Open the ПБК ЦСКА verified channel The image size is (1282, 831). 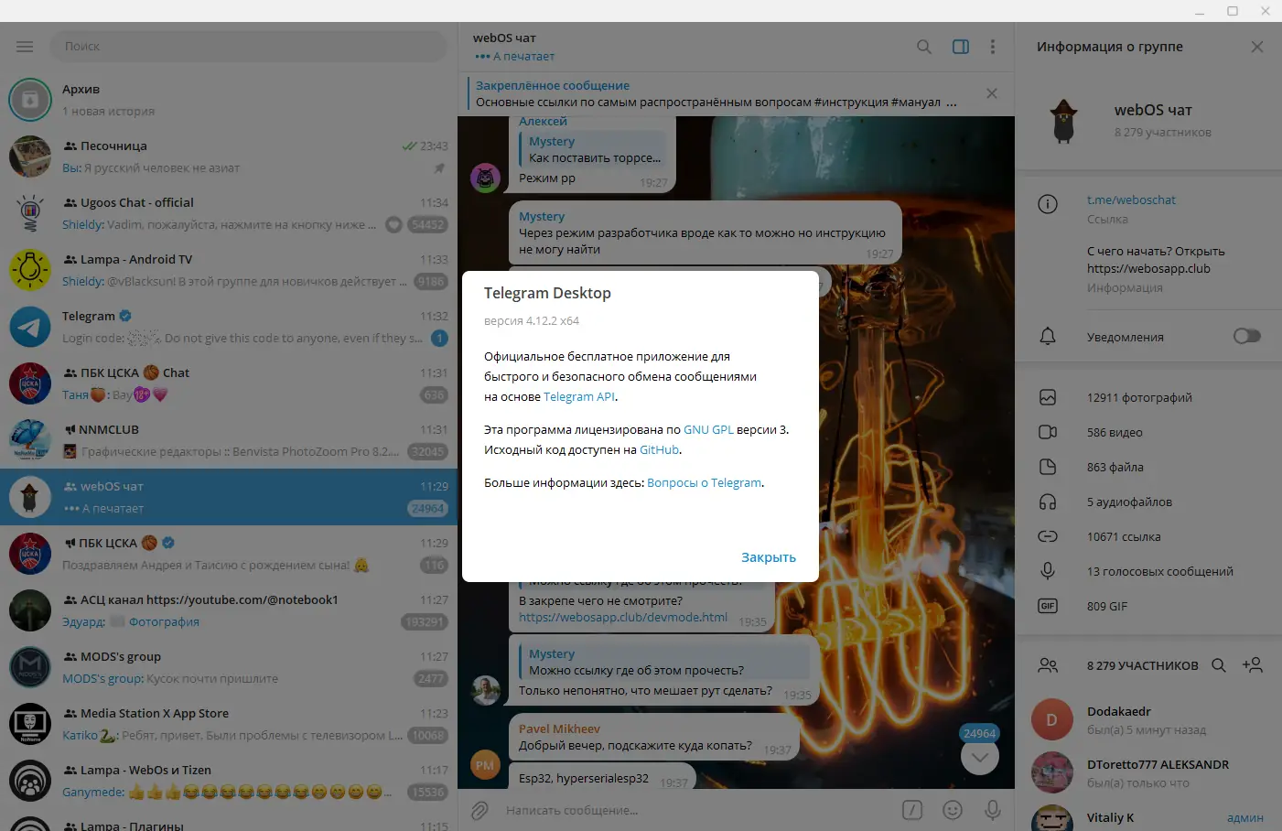coord(229,554)
